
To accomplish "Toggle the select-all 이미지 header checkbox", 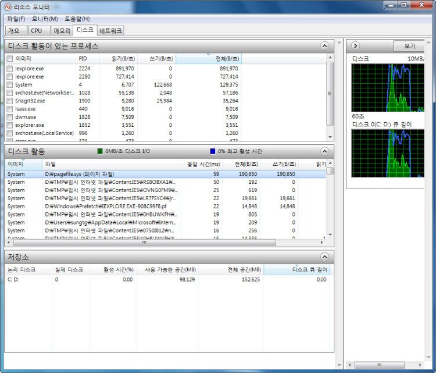I will pyautogui.click(x=9, y=59).
